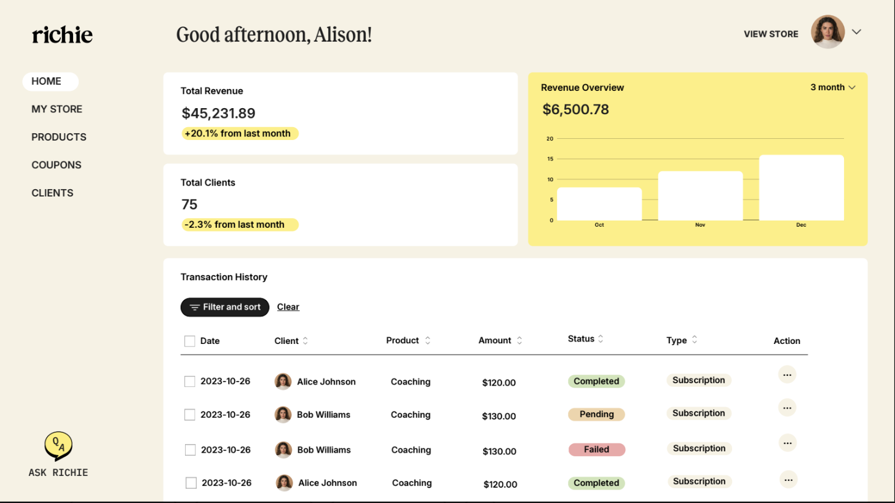Screen dimensions: 895x503
Task: Click the Pending status badge
Action: [596, 415]
